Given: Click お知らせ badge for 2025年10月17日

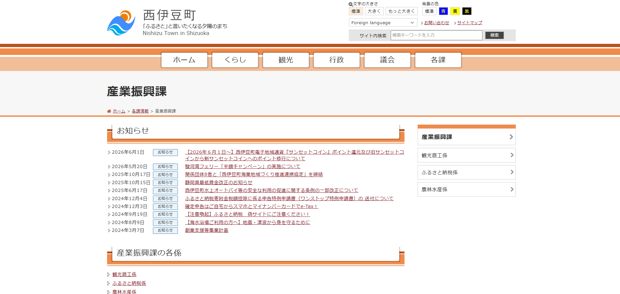Looking at the screenshot, I should pyautogui.click(x=165, y=175).
